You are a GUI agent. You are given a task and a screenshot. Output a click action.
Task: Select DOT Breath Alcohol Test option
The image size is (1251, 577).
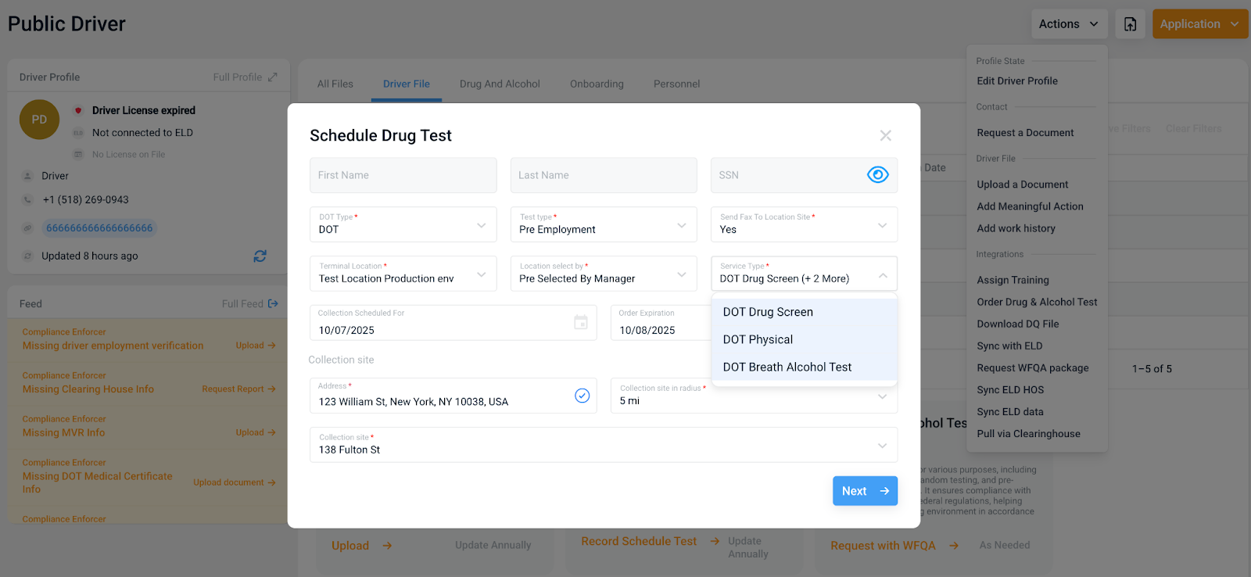point(805,367)
